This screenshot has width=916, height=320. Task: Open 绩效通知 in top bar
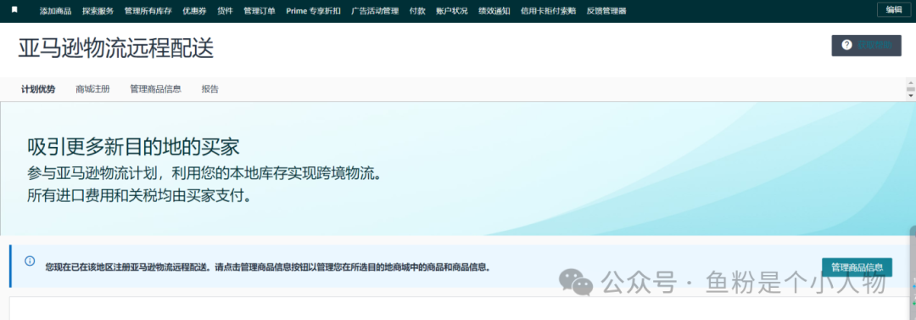(x=494, y=11)
